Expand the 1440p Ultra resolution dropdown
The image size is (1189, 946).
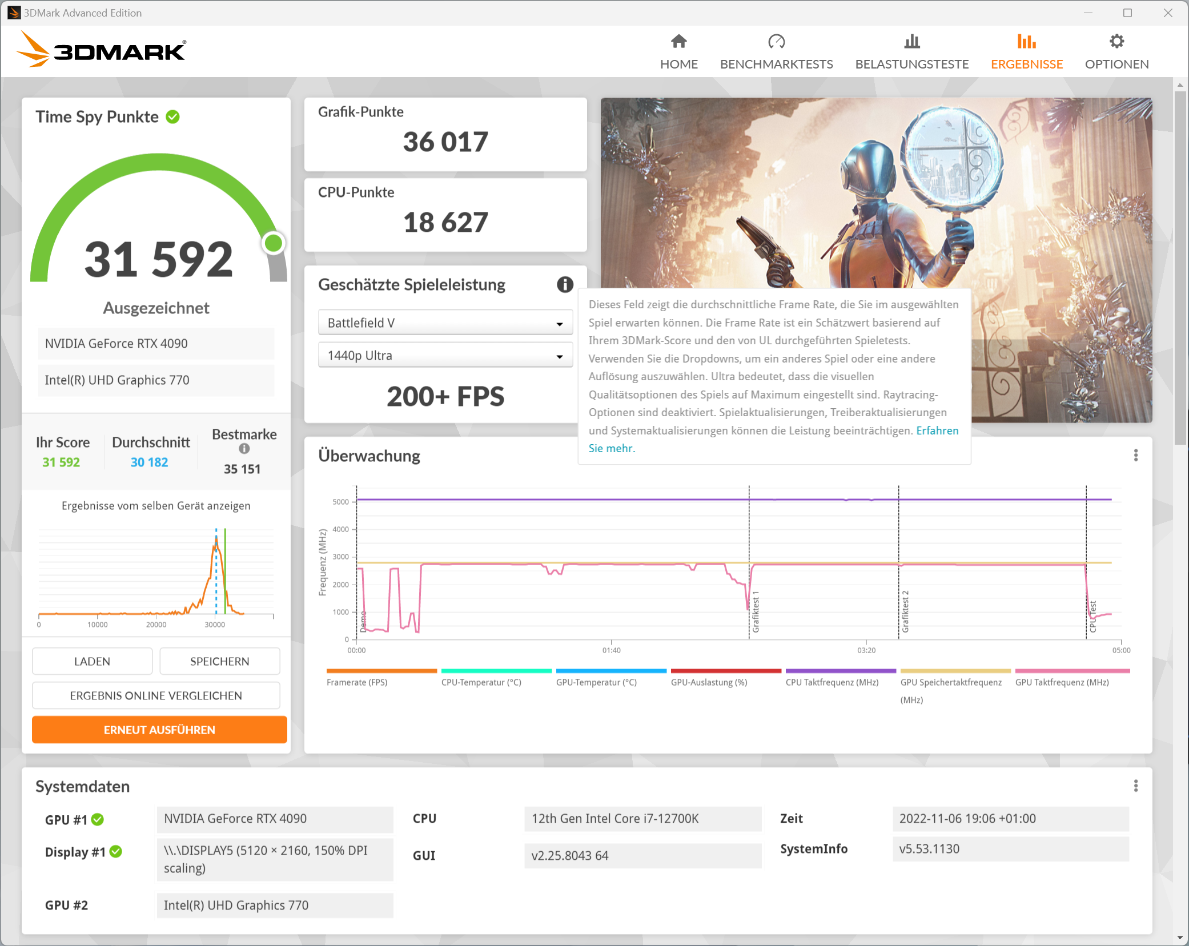445,356
